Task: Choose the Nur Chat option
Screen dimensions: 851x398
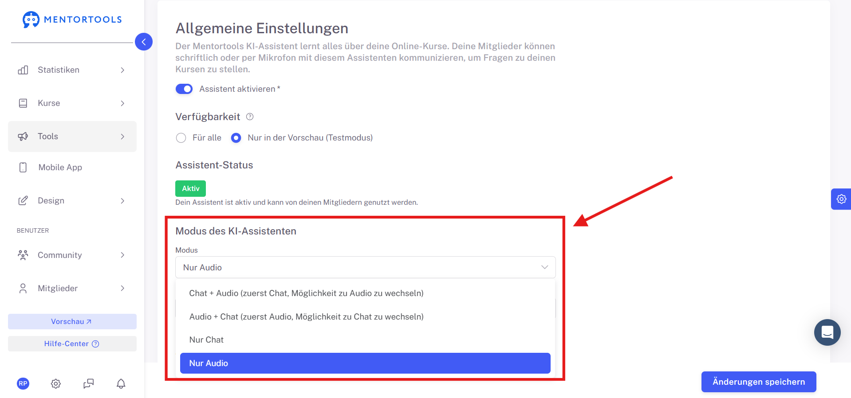Action: coord(365,340)
